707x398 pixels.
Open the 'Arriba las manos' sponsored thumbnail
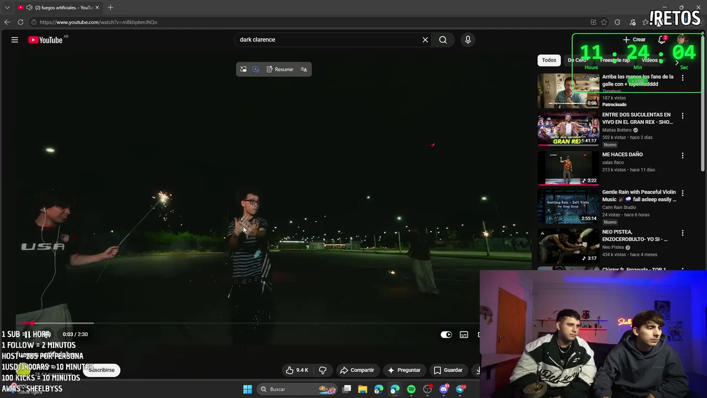(x=568, y=91)
